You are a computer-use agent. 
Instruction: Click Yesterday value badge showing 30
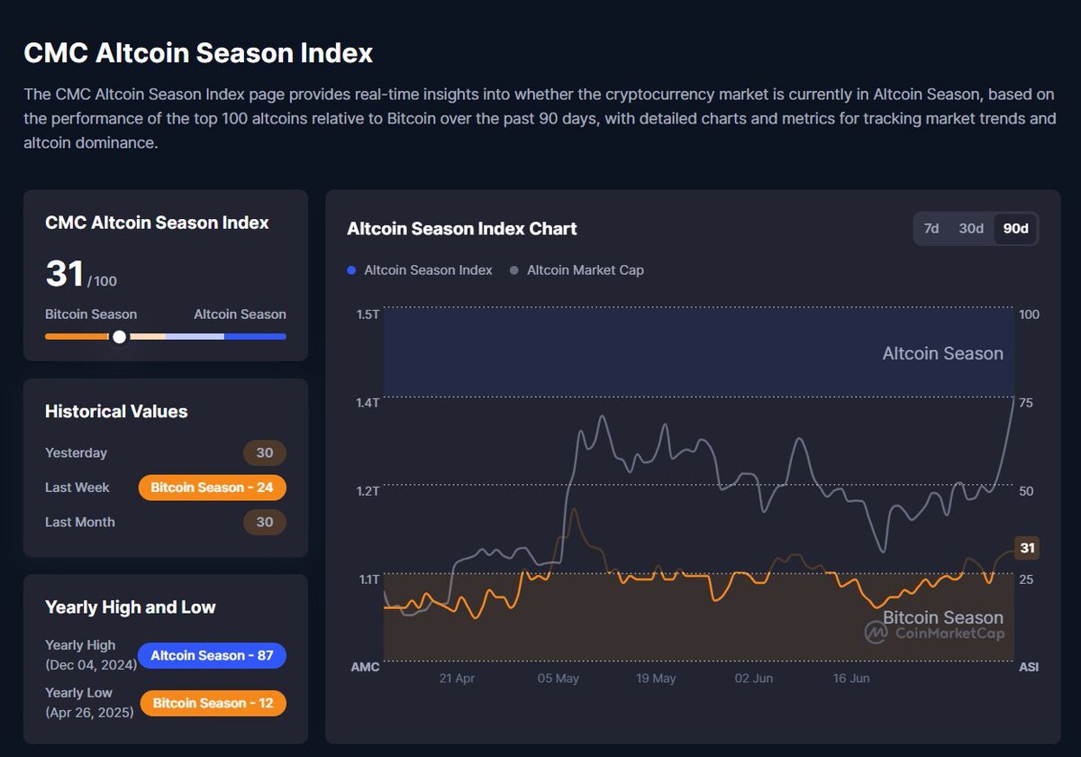pyautogui.click(x=265, y=453)
